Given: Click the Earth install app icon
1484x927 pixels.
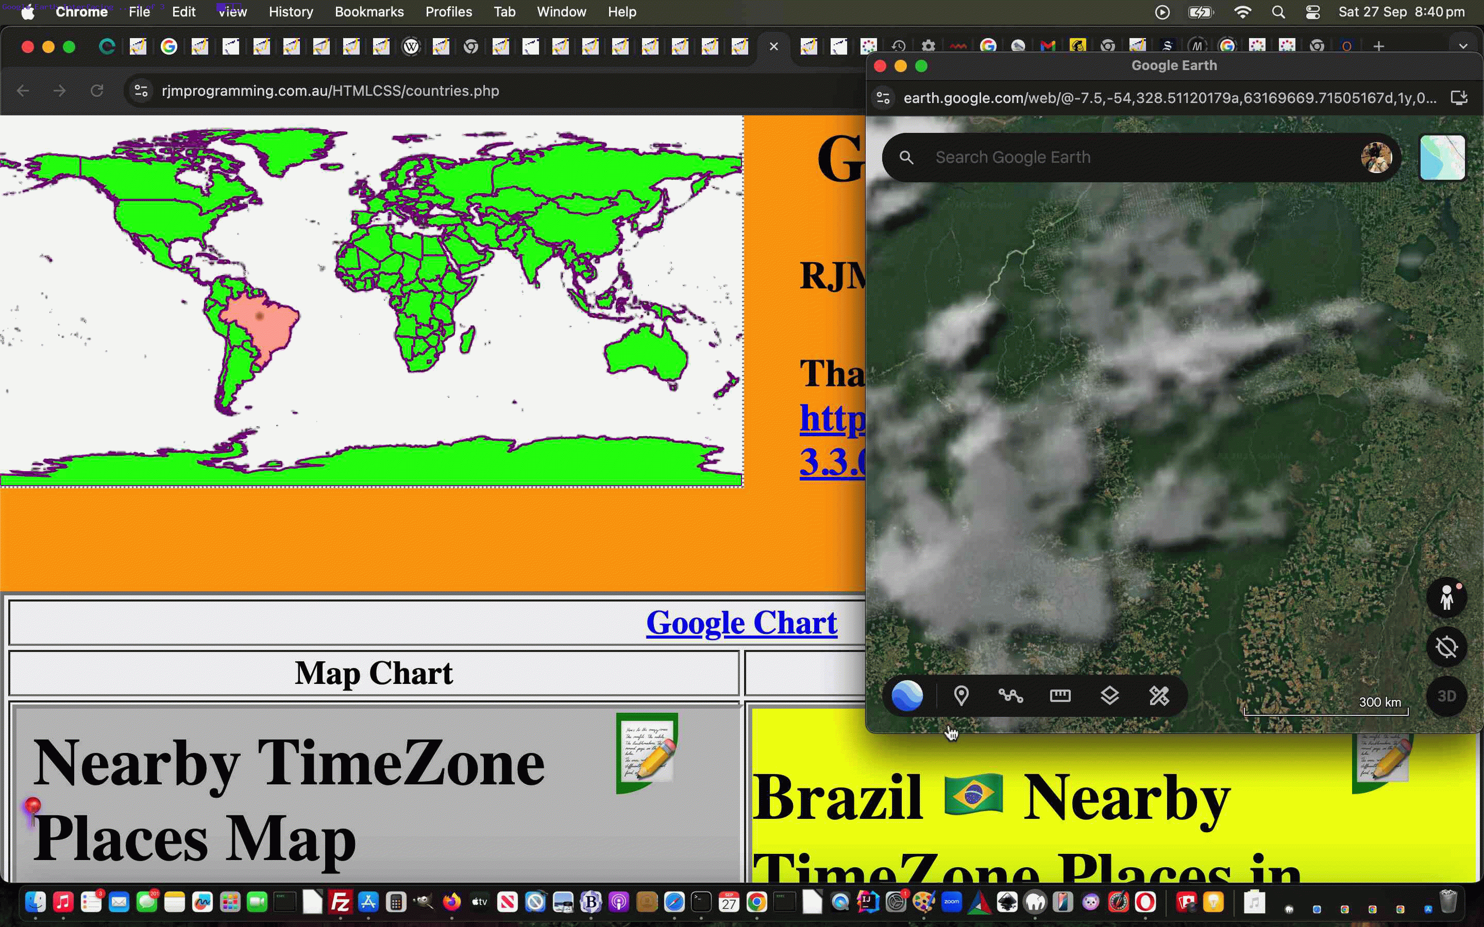Looking at the screenshot, I should tap(1459, 98).
